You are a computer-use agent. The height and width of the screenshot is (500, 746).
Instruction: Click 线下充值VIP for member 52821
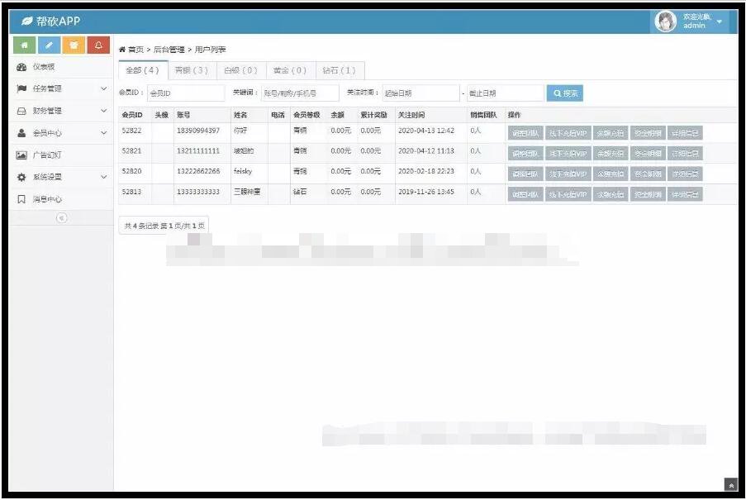tap(568, 154)
